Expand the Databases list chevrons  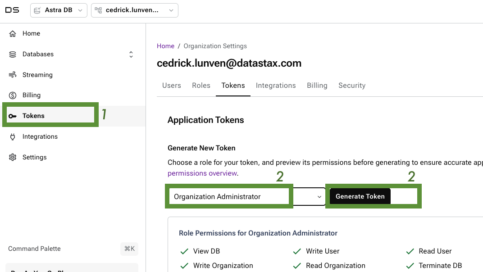pyautogui.click(x=131, y=54)
